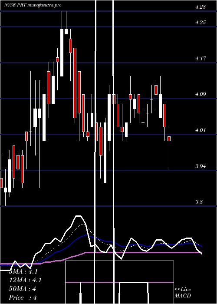Image resolution: width=217 pixels, height=304 pixels.
Task: Click the 4.28 price label
Action: pos(201,7)
